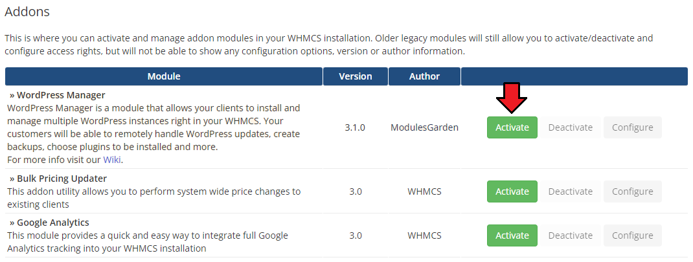The height and width of the screenshot is (262, 693).
Task: Open Google Analytics Configure button
Action: 632,235
